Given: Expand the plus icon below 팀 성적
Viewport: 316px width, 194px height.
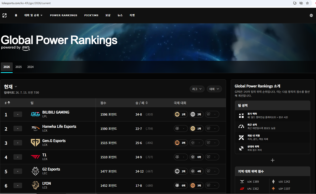Looking at the screenshot, I should (273, 160).
